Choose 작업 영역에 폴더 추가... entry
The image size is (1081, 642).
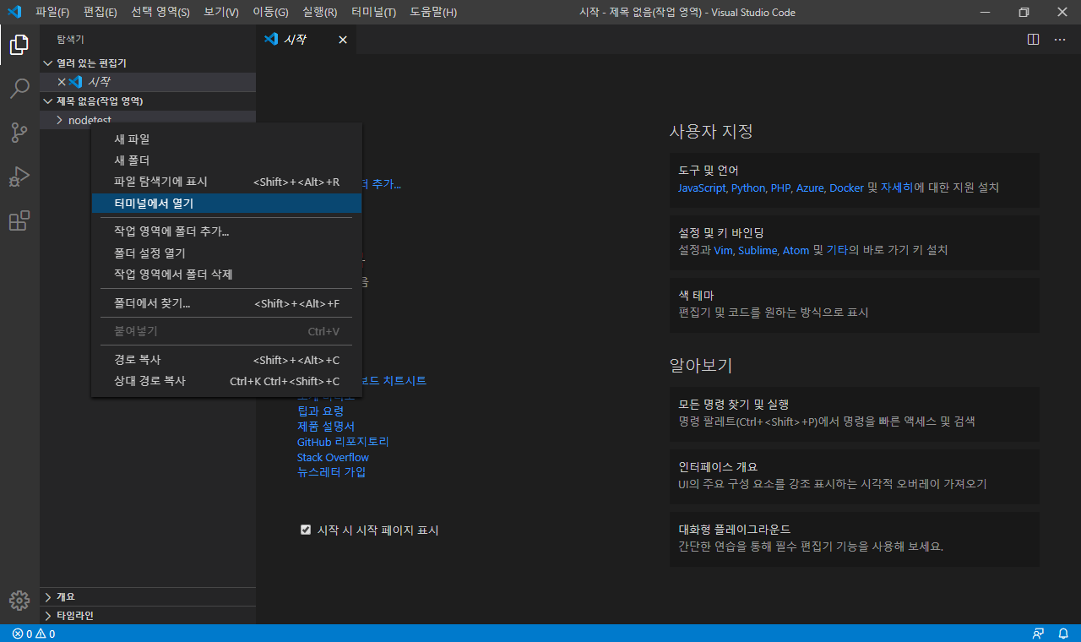pos(226,231)
